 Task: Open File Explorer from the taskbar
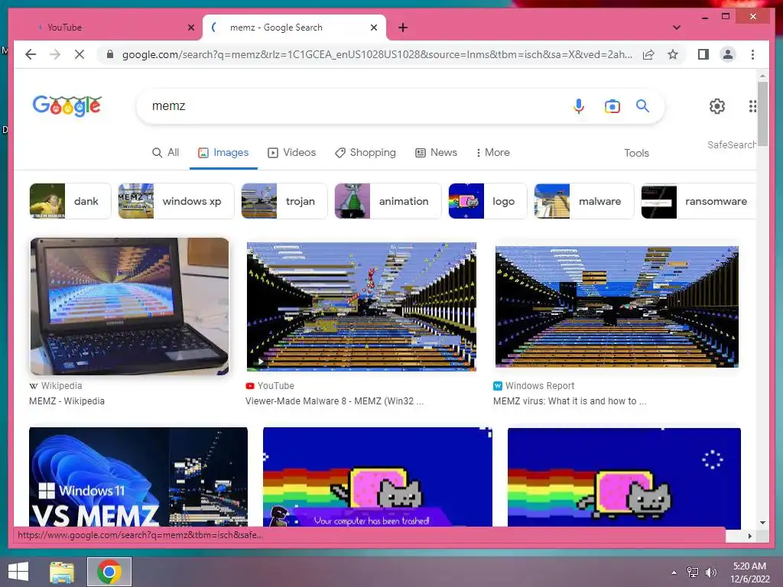62,572
